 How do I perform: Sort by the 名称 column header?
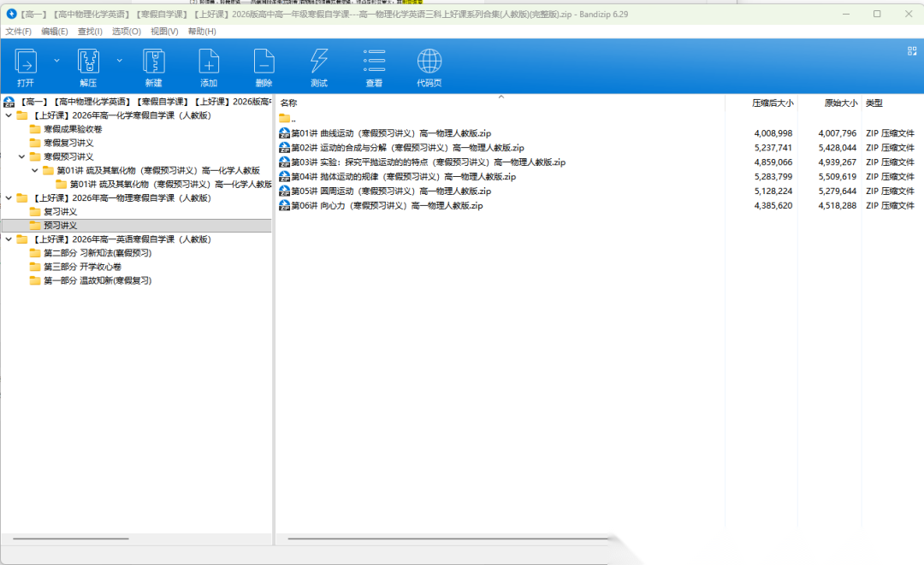click(289, 103)
